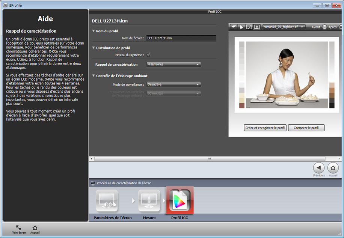Viewport: 344px width, 238px height.
Task: Select the Après radio button
Action: [341, 27]
